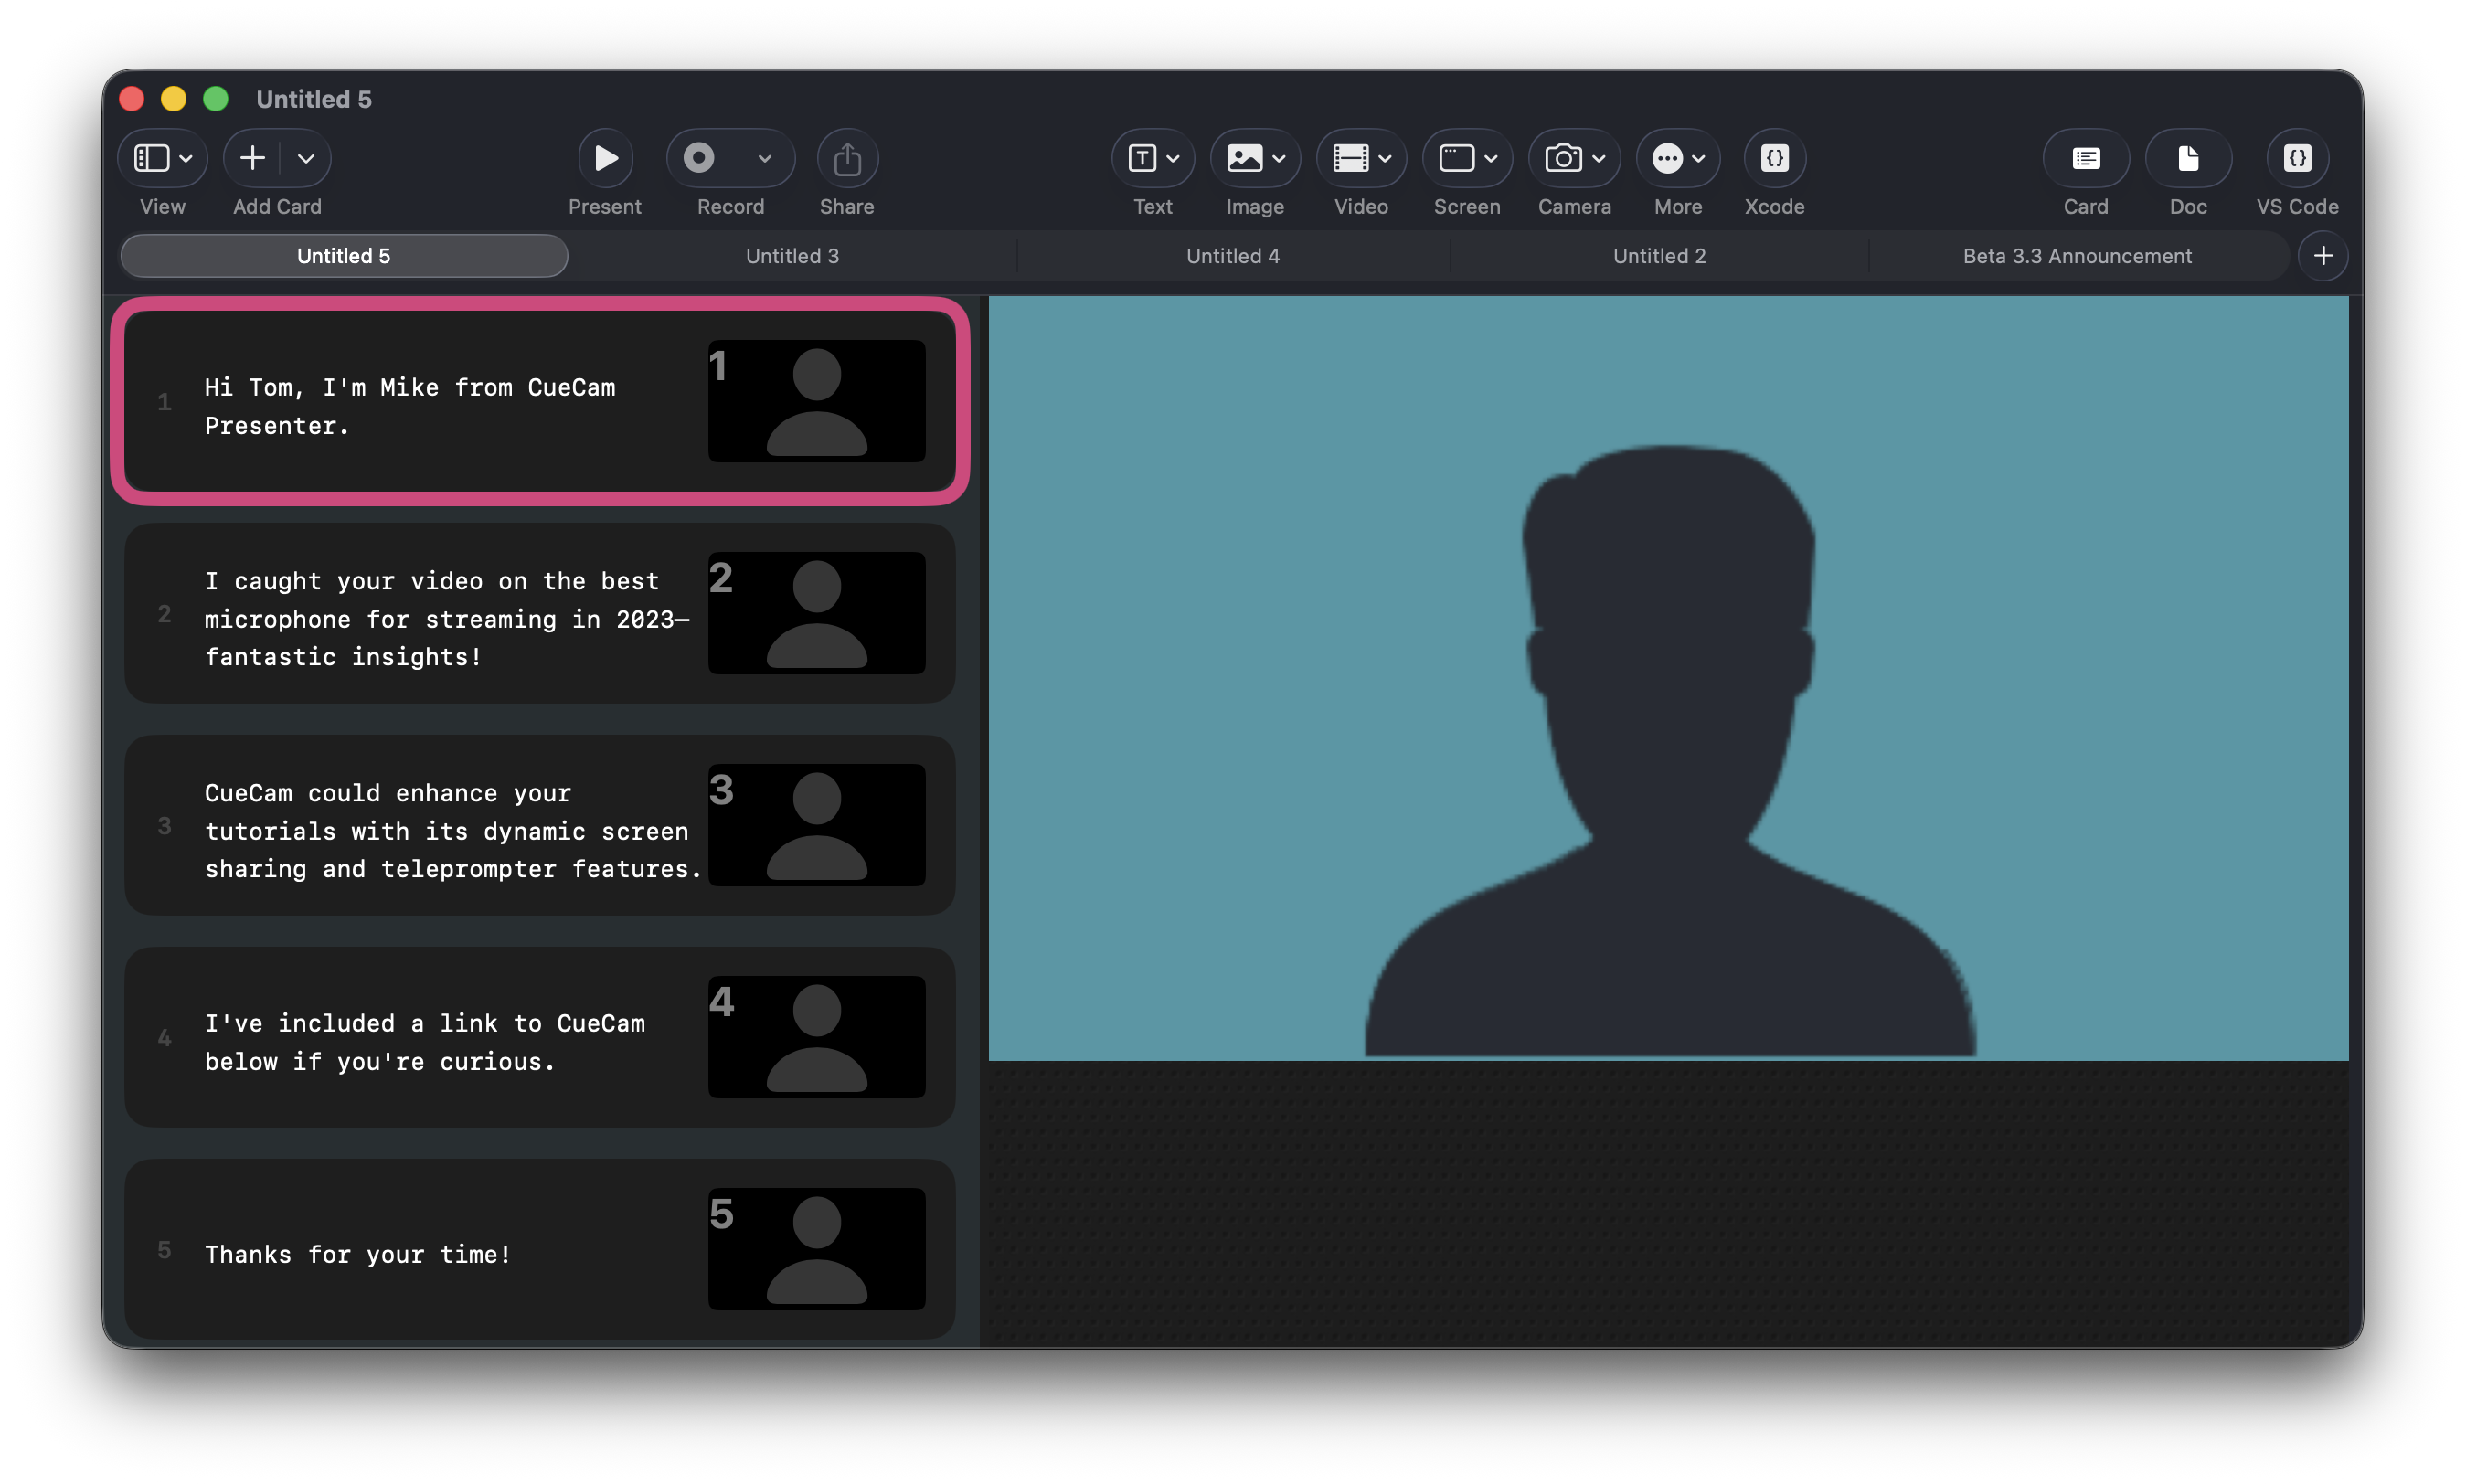Click the Xcode toolbar icon
This screenshot has width=2466, height=1484.
(x=1774, y=158)
